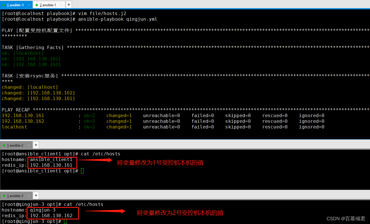Image resolution: width=370 pixels, height=224 pixels.
Task: Click the 'PLAY RECAP' heading
Action: [x=16, y=110]
